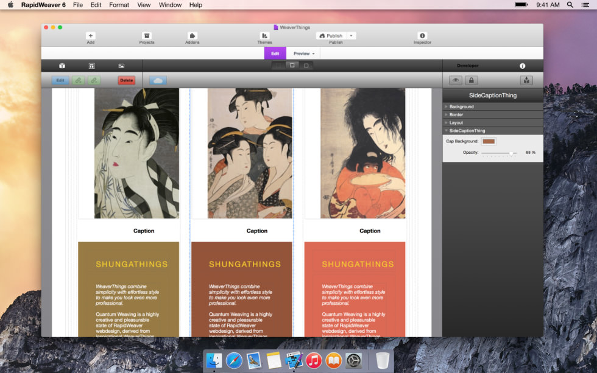Open the Window menu

click(x=170, y=4)
